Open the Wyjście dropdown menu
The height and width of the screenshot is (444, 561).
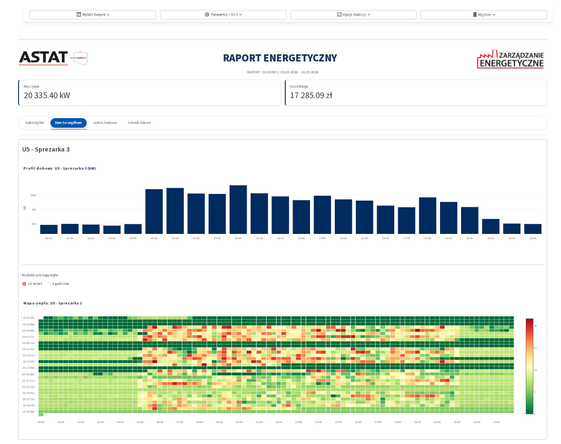(x=484, y=15)
